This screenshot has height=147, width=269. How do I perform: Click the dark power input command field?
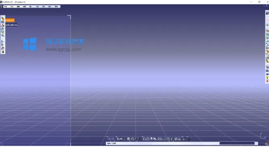pyautogui.click(x=237, y=143)
